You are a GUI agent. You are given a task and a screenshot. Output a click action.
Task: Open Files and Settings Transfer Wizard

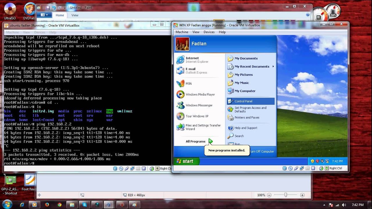[x=199, y=127]
